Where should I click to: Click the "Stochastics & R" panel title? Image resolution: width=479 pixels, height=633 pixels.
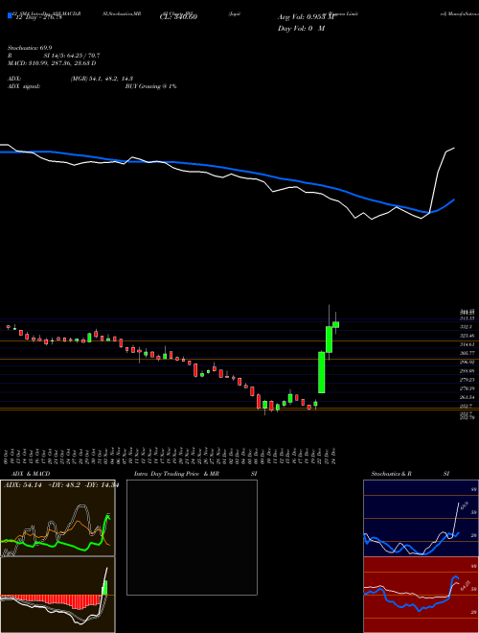point(391,474)
